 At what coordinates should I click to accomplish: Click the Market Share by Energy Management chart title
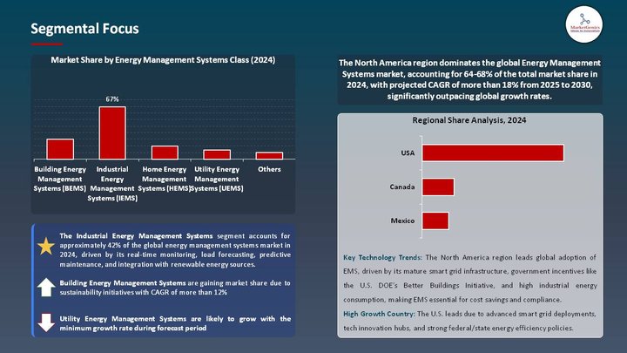(x=163, y=60)
